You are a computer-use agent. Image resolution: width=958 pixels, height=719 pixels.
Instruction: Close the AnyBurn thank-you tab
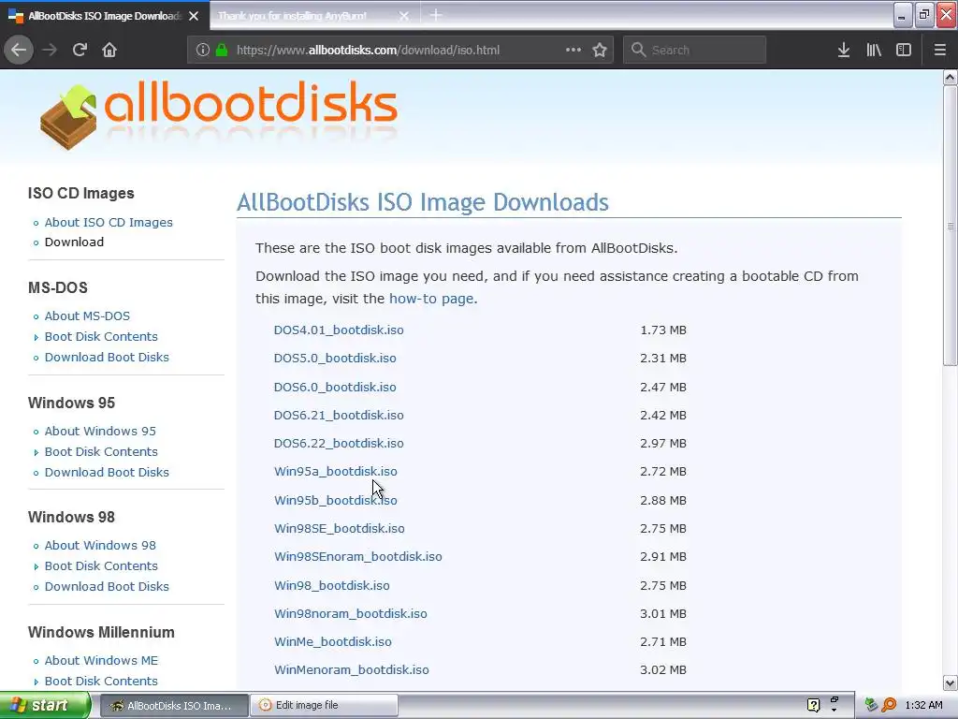[404, 16]
